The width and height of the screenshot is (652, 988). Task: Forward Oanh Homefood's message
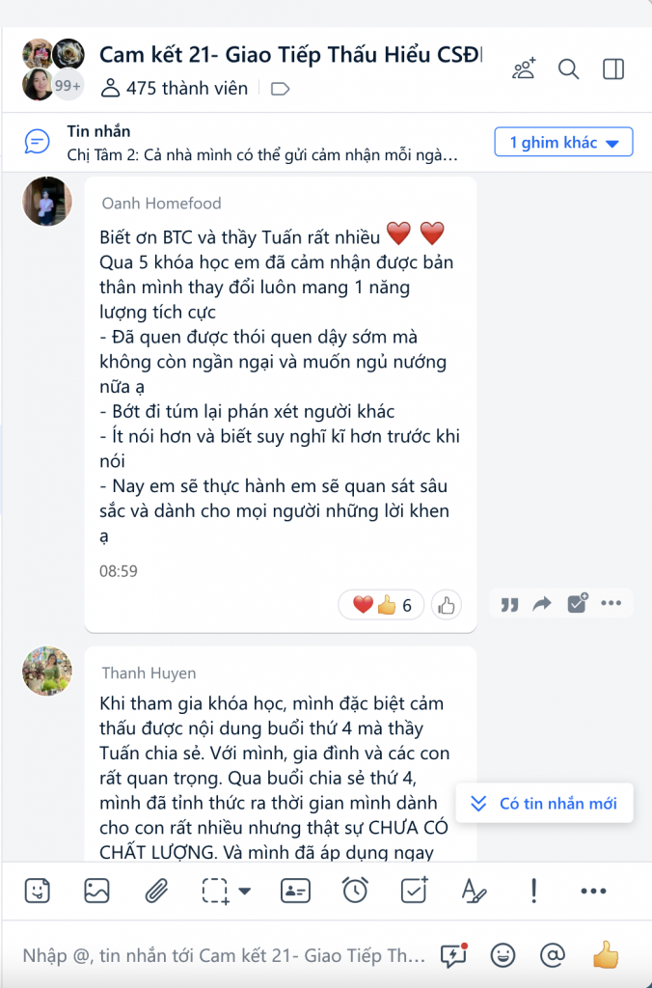(542, 604)
